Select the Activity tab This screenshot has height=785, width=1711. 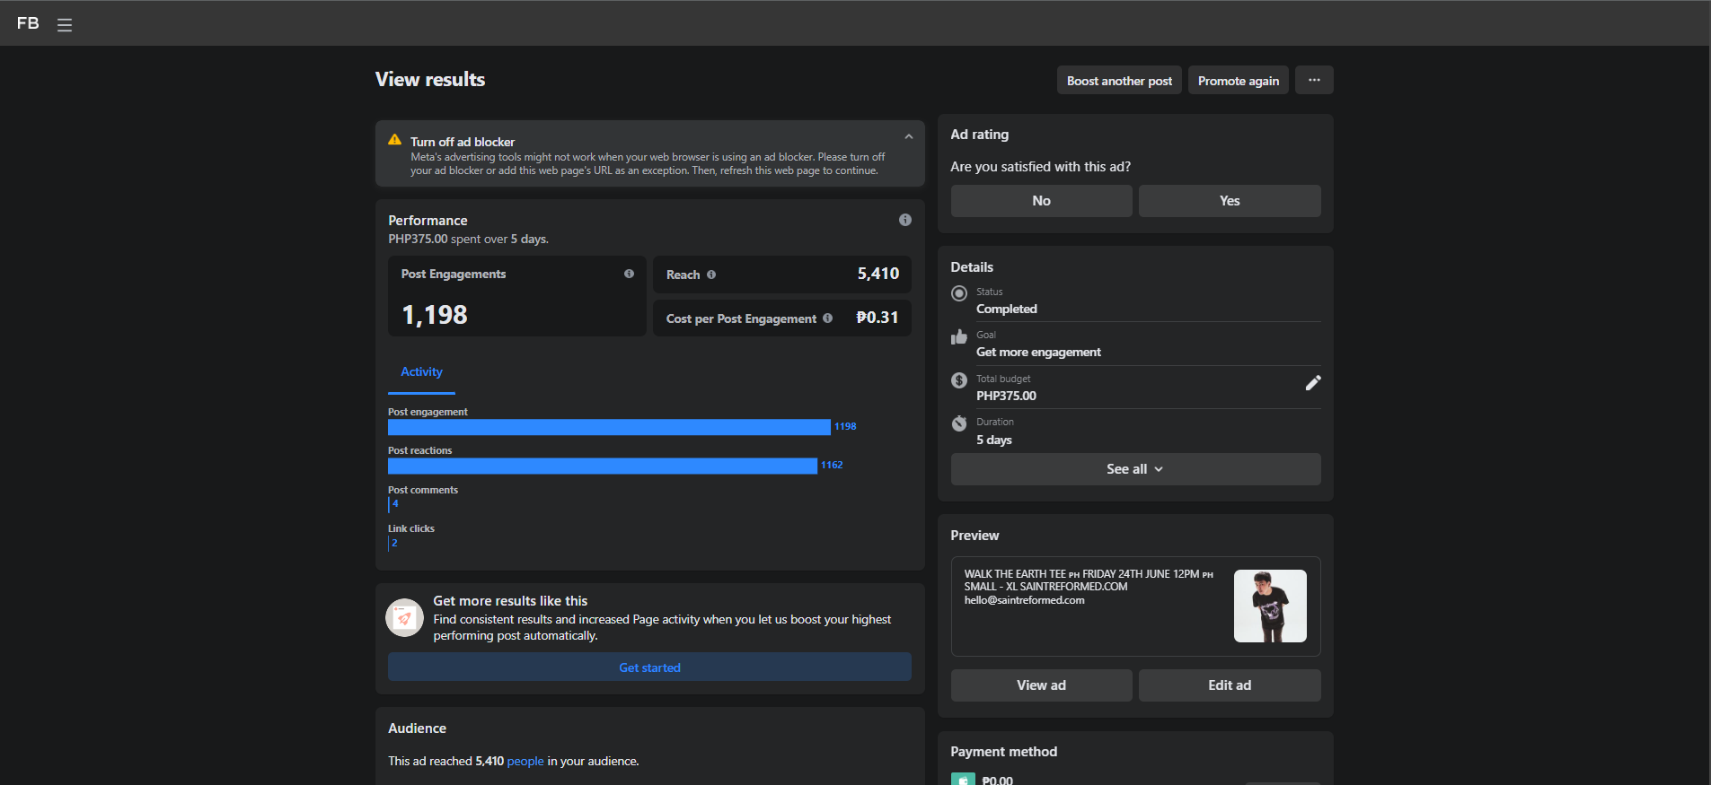421,372
